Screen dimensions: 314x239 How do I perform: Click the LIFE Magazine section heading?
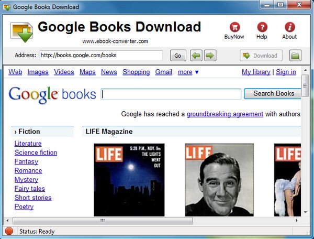click(109, 132)
